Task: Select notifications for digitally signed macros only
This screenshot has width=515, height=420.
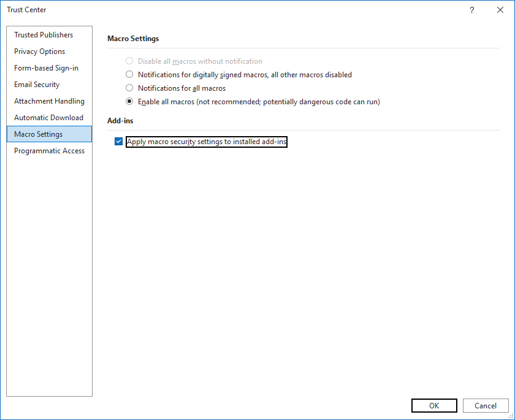Action: coord(129,74)
